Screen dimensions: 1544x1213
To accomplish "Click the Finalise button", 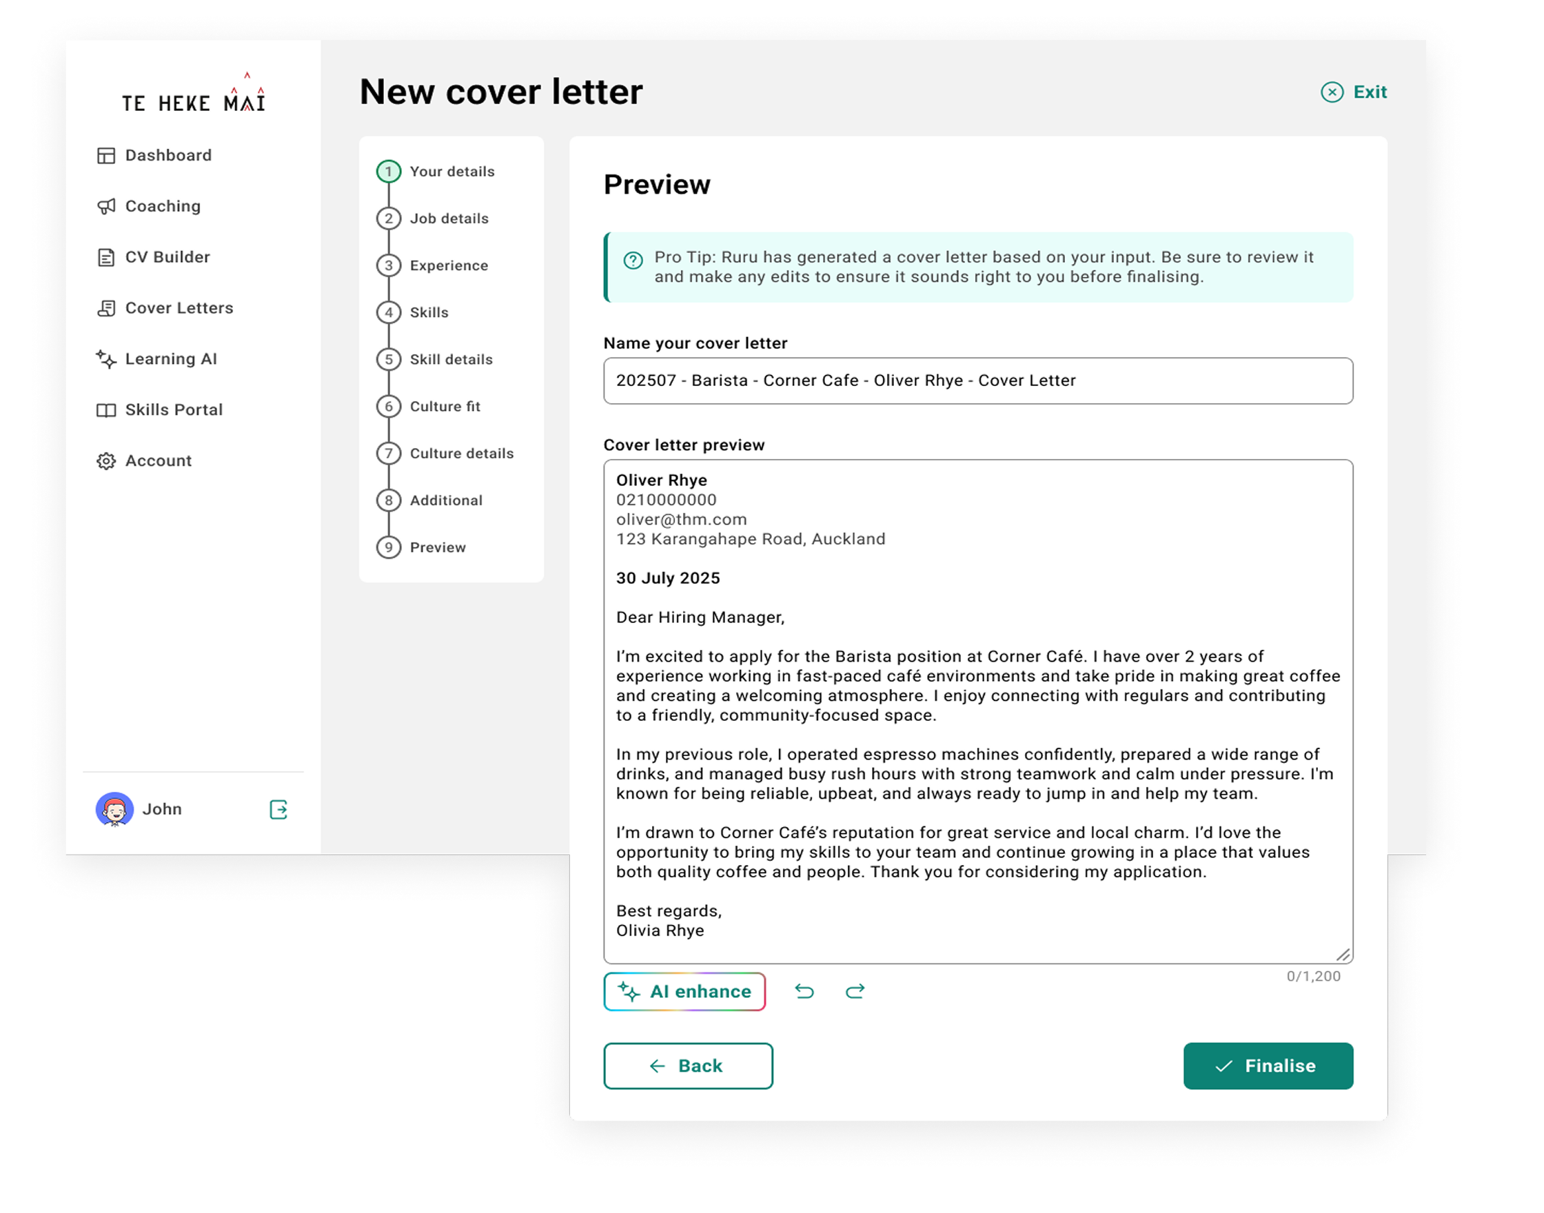I will tap(1268, 1066).
